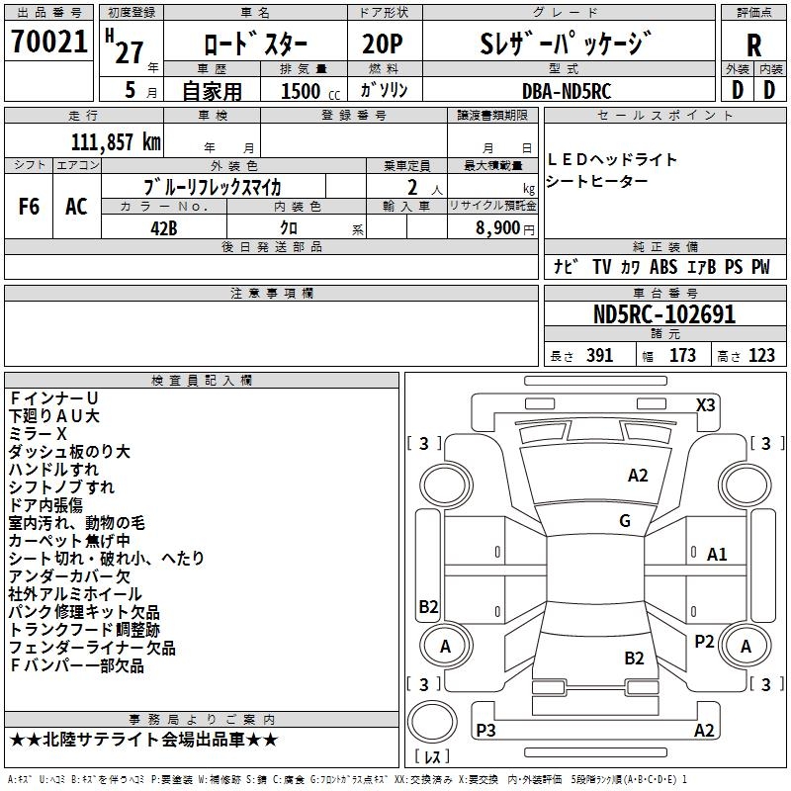Select inspector note ＦインナーＵ
Screen dimensions: 791x791
(53, 398)
